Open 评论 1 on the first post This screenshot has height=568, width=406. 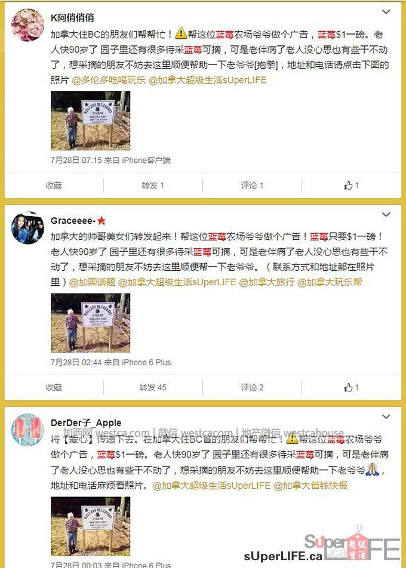[252, 186]
